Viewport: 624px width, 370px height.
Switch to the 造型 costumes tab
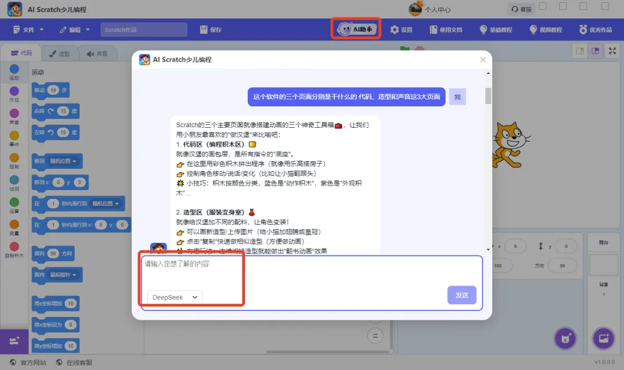click(60, 53)
